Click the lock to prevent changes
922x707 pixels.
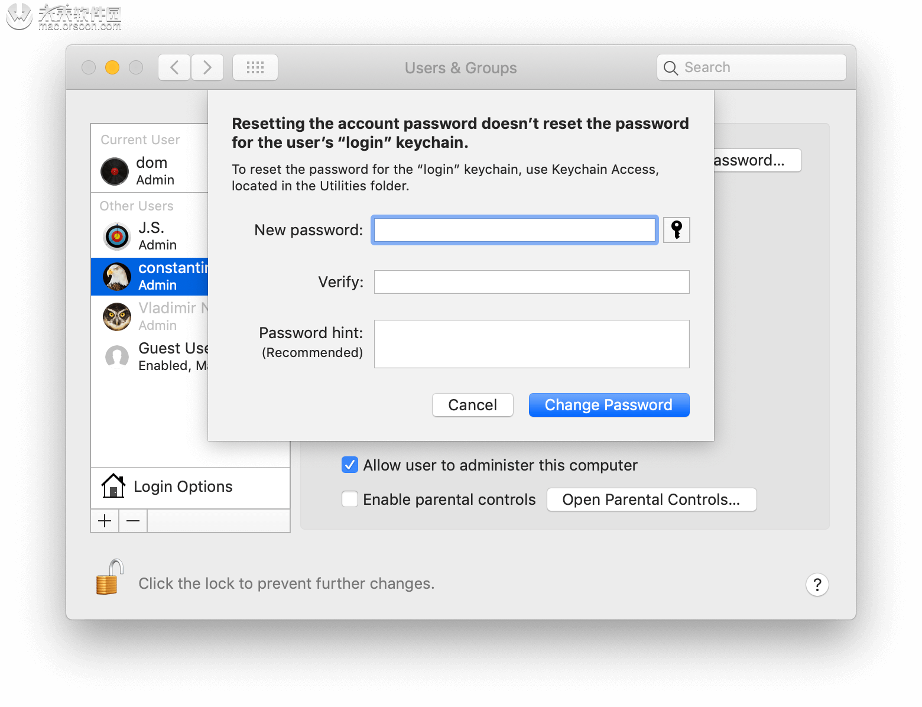[x=110, y=577]
